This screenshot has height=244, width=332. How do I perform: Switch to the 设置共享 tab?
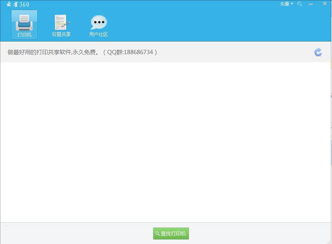[x=61, y=25]
